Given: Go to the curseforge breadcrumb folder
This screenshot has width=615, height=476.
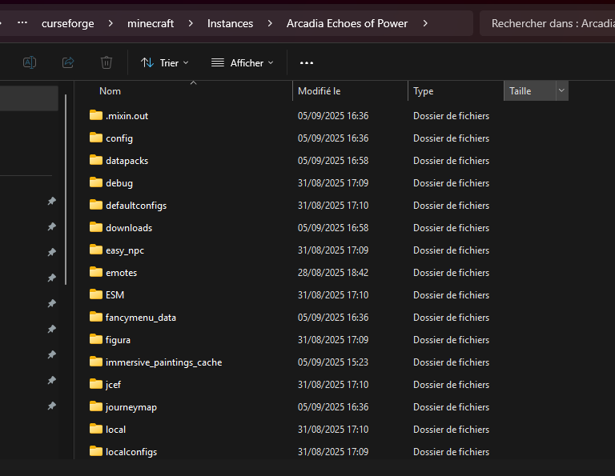Looking at the screenshot, I should coord(67,23).
